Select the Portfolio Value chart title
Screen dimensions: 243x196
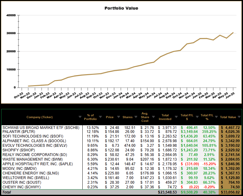coord(121,8)
